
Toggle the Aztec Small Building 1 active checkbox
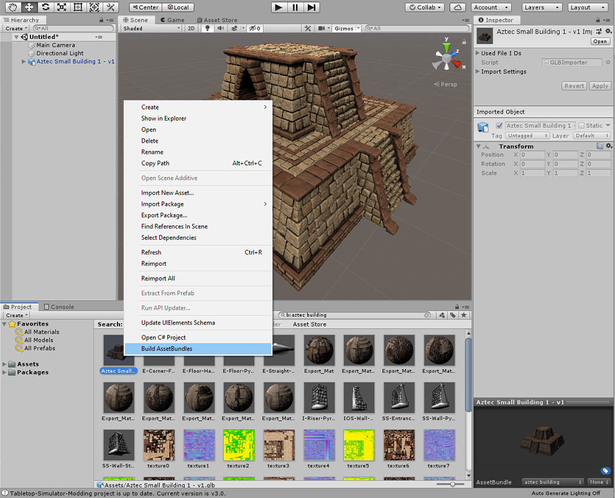499,125
